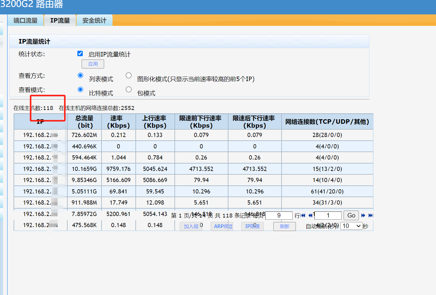Jump to the last page of records
The width and height of the screenshot is (436, 295).
tap(371, 215)
